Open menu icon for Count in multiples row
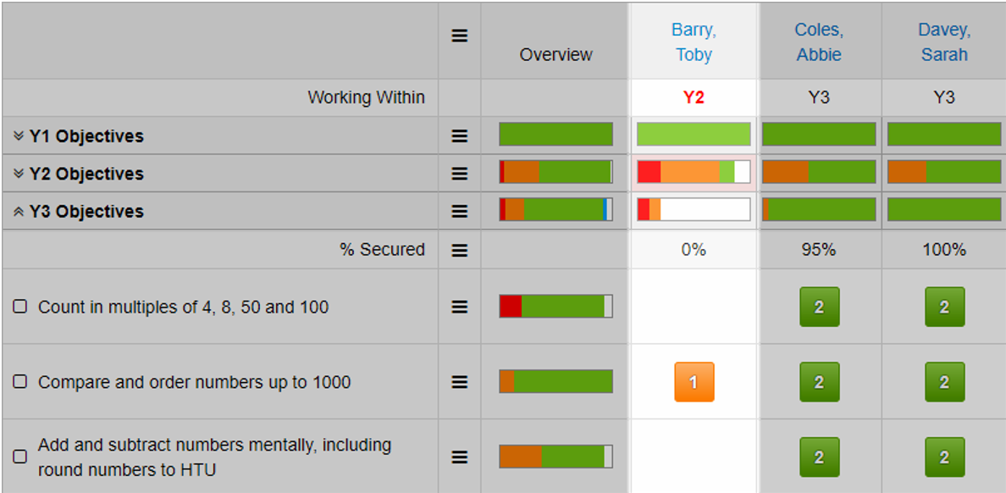This screenshot has width=1006, height=493. coord(459,307)
